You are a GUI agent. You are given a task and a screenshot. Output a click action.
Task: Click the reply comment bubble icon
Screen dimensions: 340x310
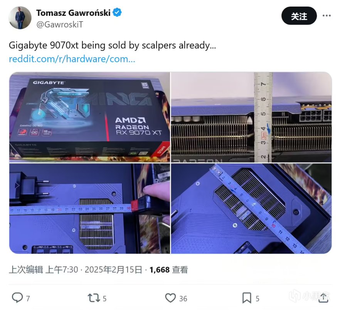click(x=17, y=298)
